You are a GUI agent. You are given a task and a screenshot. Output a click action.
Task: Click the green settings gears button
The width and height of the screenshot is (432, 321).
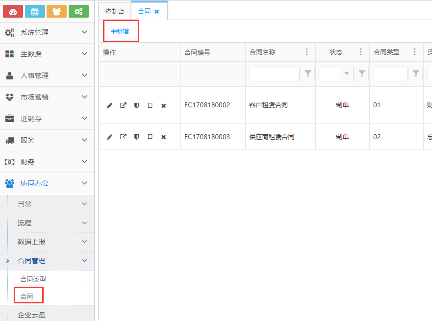78,11
